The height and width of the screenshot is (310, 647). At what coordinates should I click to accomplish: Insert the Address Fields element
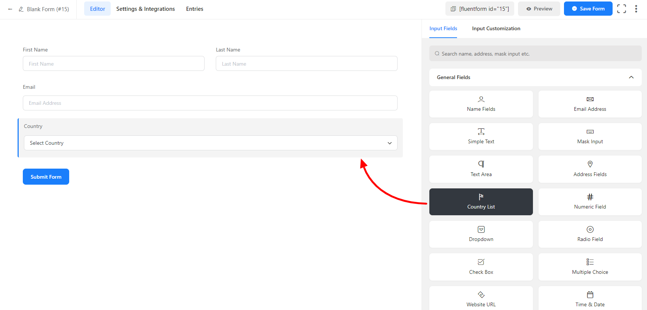coord(590,169)
